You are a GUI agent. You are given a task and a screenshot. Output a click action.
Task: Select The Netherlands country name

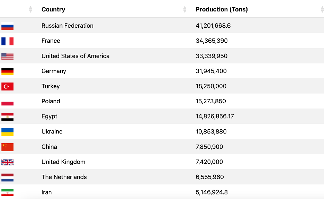(64, 177)
